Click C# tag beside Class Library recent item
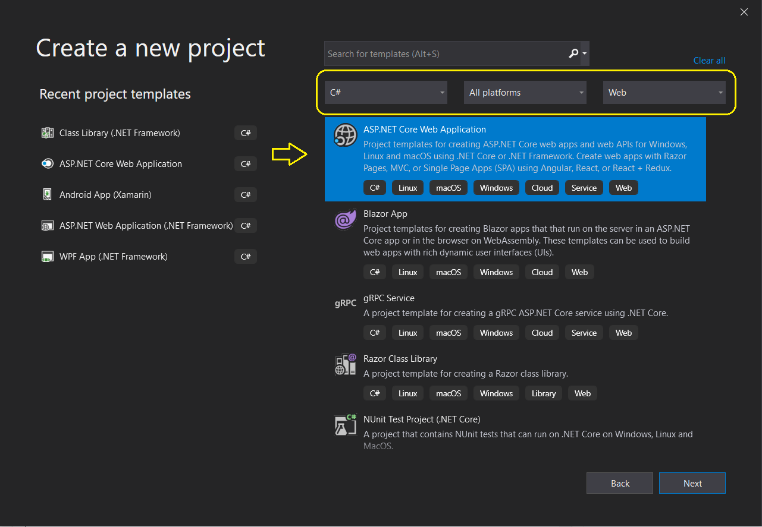Screen dimensions: 762x527 coord(246,133)
